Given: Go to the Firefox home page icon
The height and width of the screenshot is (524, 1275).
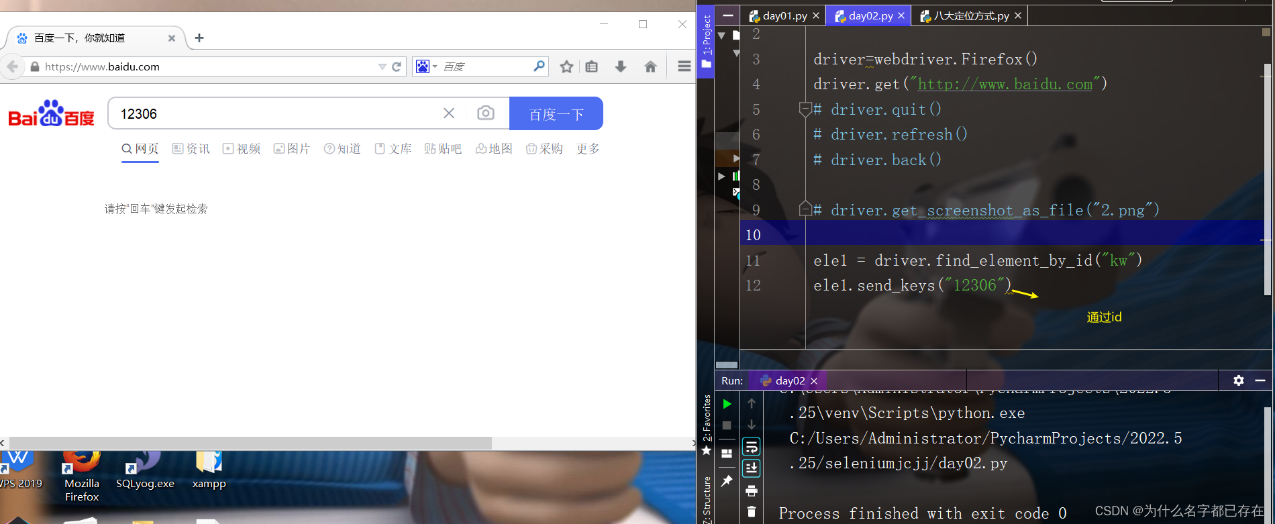Looking at the screenshot, I should tap(650, 66).
